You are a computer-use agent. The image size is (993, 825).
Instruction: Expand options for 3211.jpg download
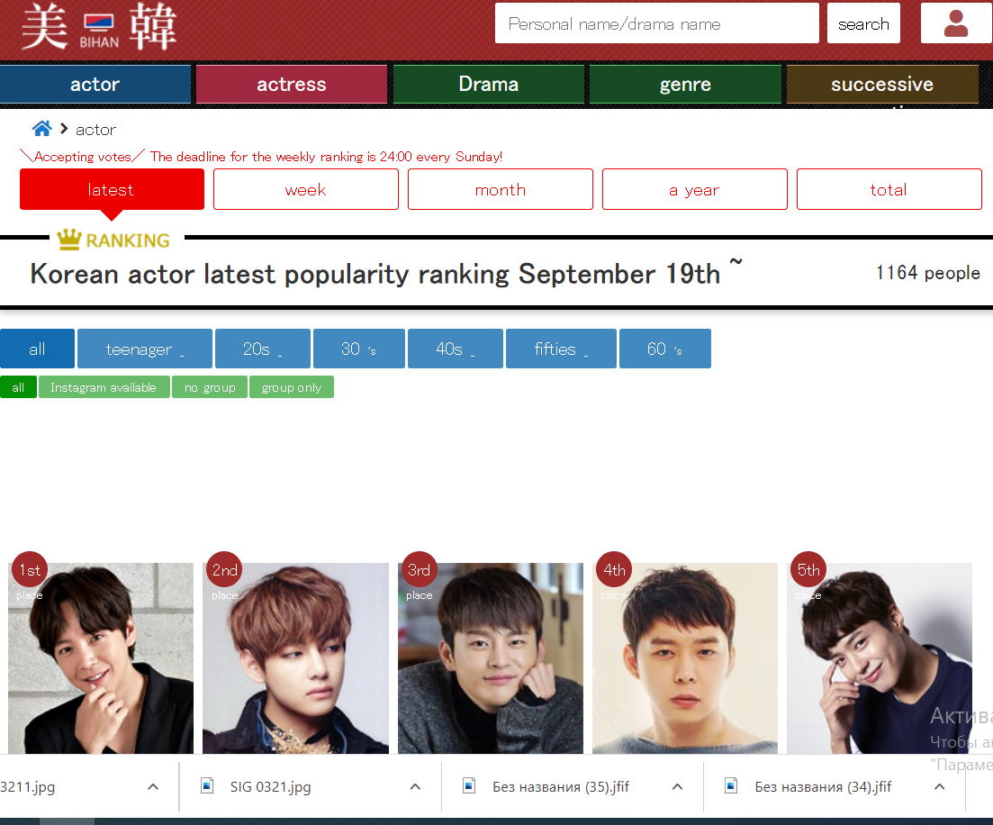(153, 787)
